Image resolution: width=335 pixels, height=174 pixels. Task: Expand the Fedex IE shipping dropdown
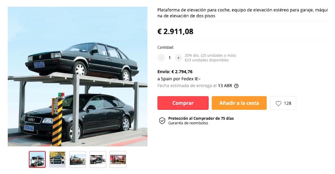200,79
